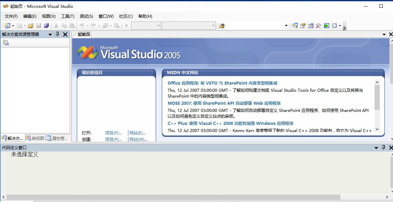Open the 工具(T) menu

[x=68, y=16]
